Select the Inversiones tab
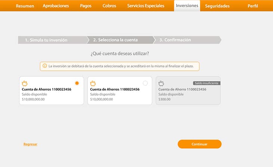 click(187, 6)
